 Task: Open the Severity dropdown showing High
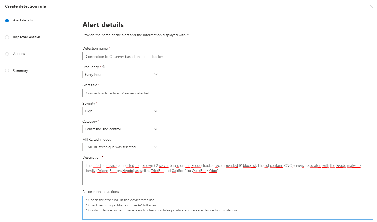[121, 111]
